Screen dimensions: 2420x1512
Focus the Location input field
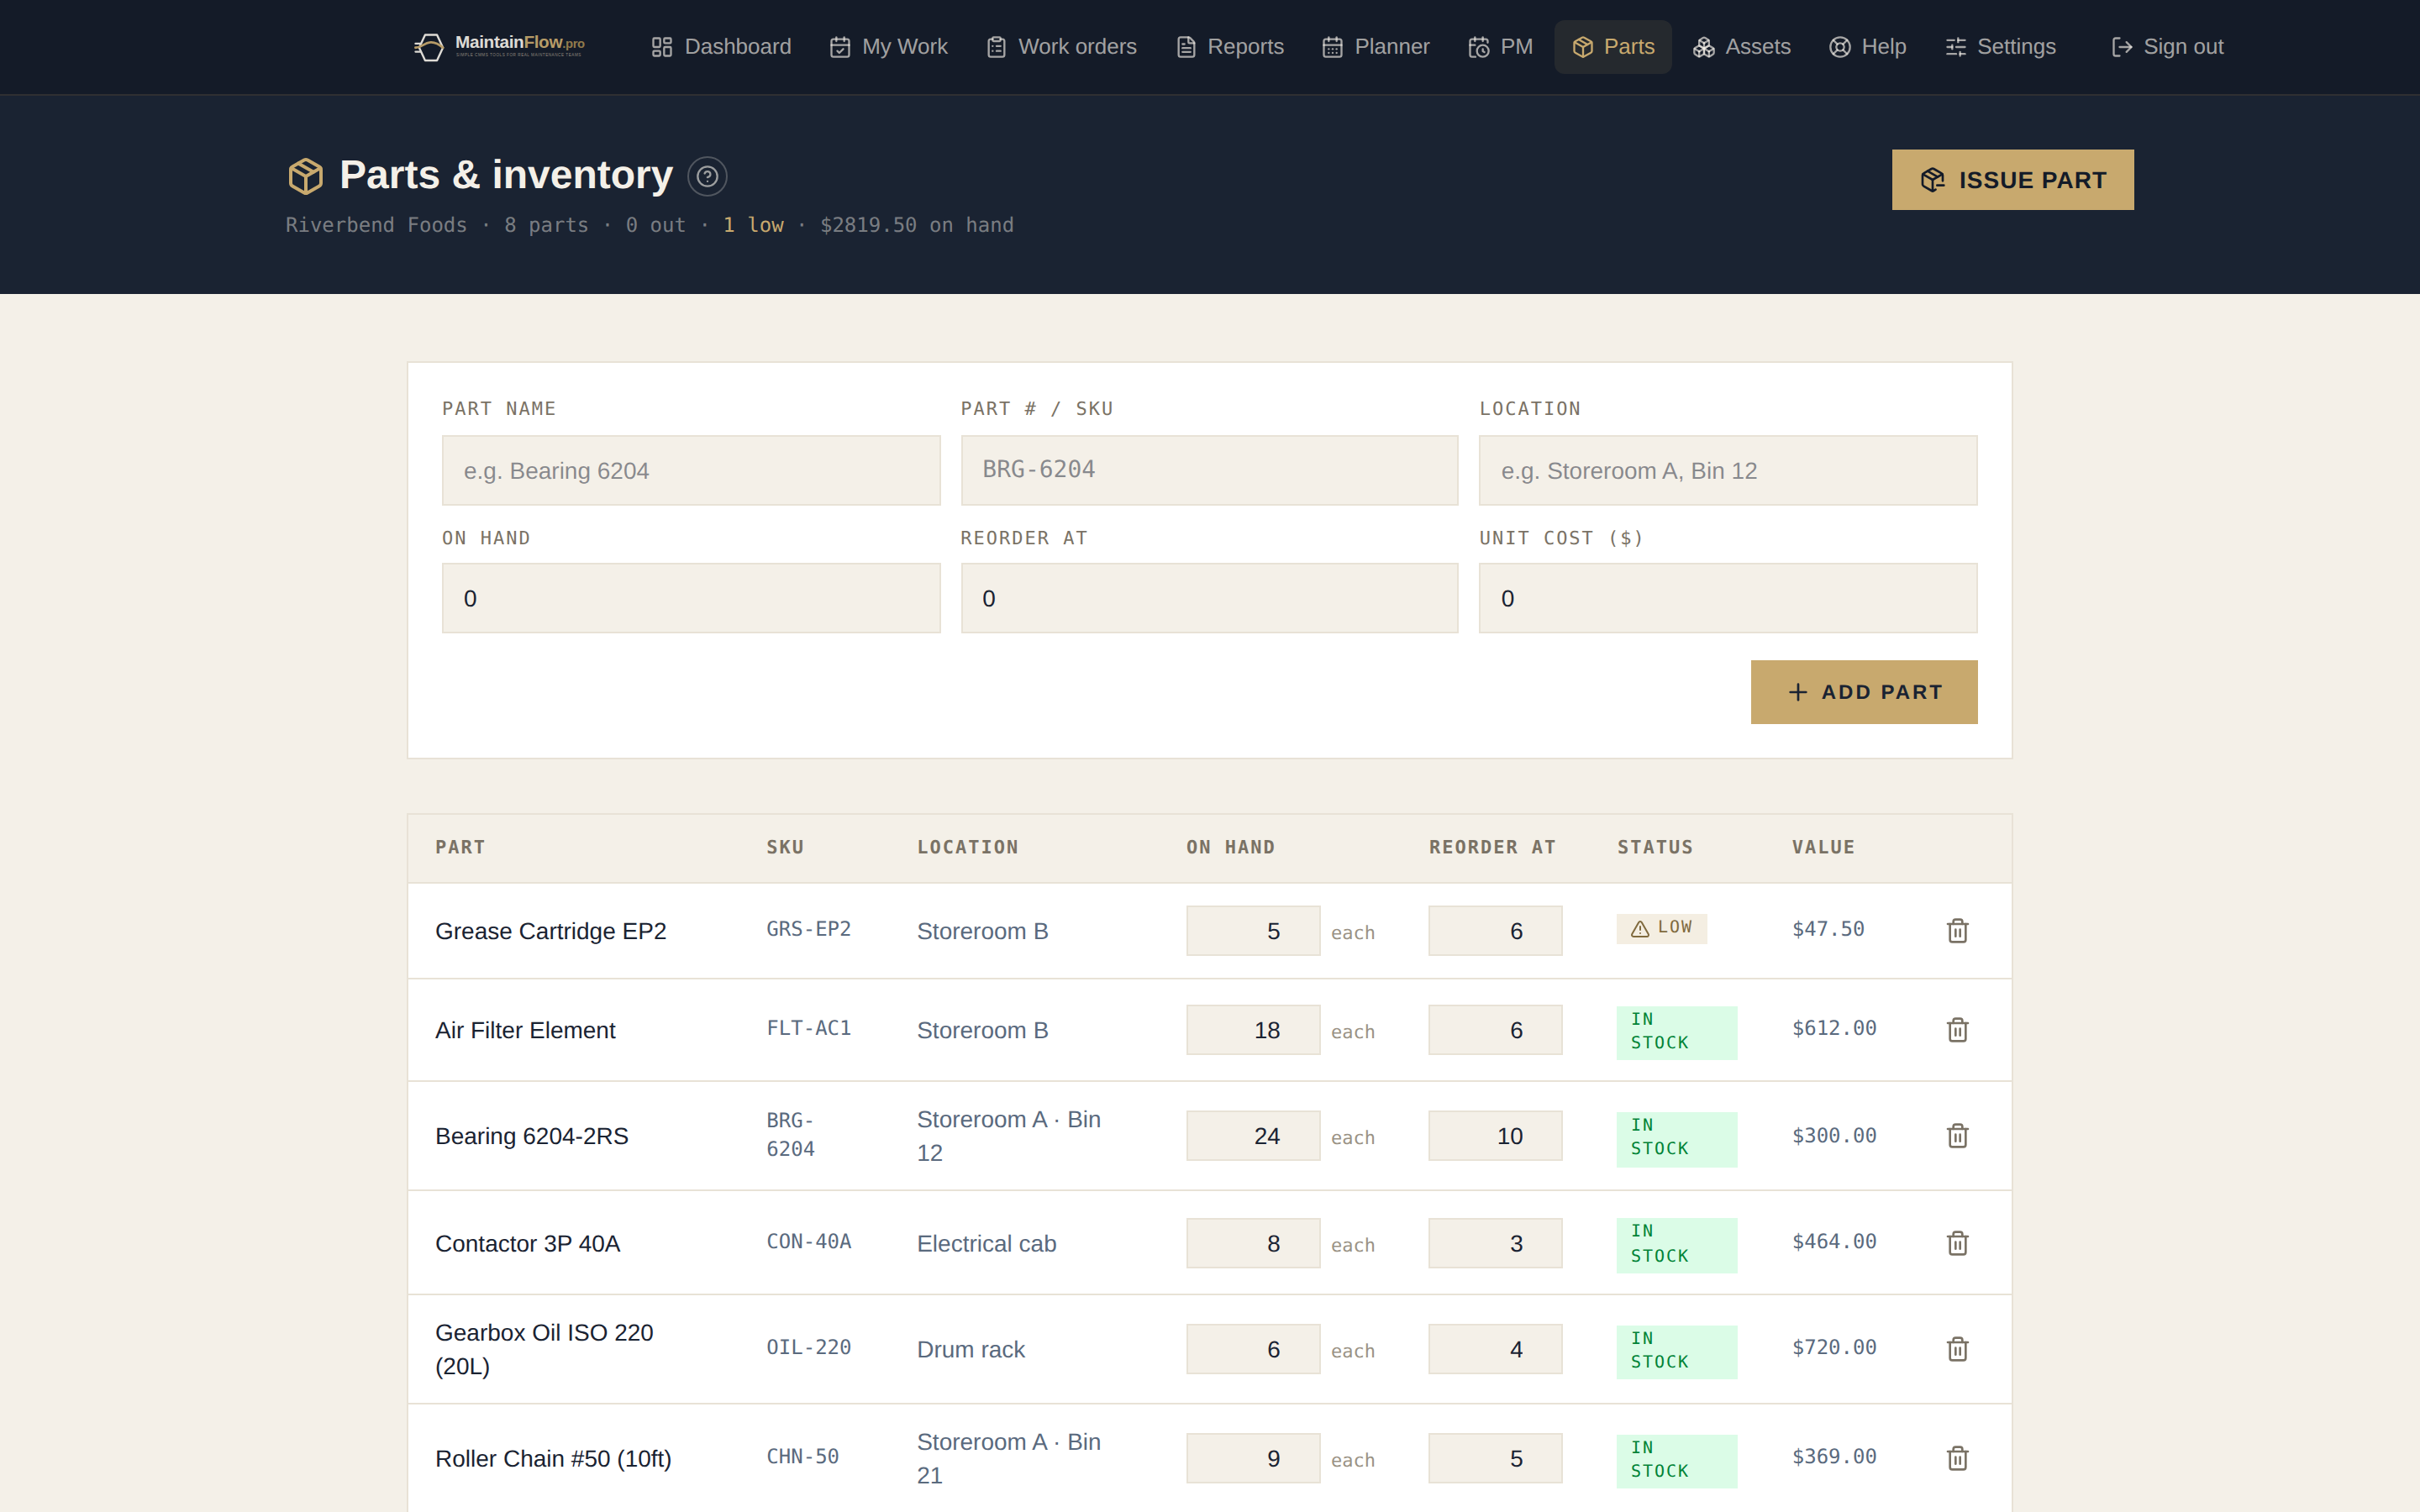point(1728,470)
